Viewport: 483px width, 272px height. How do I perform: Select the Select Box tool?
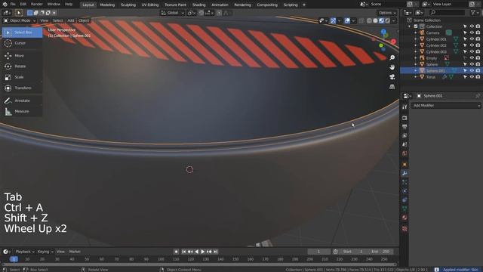22,32
